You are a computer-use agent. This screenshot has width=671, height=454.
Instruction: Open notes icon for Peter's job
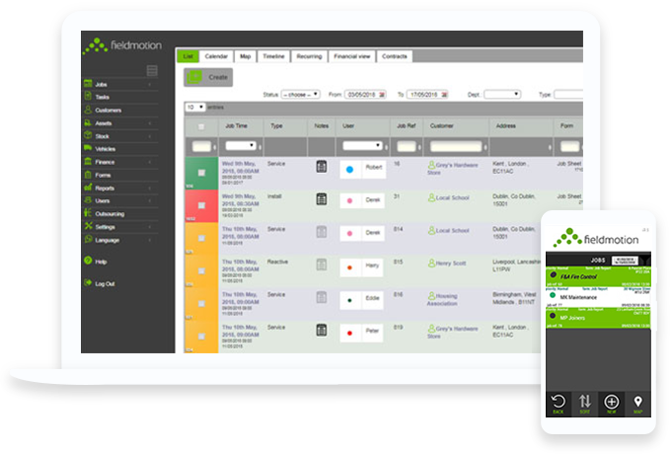tap(322, 330)
